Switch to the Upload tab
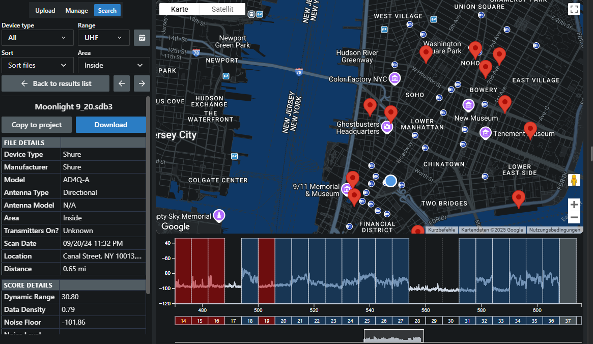Image resolution: width=593 pixels, height=344 pixels. click(45, 10)
